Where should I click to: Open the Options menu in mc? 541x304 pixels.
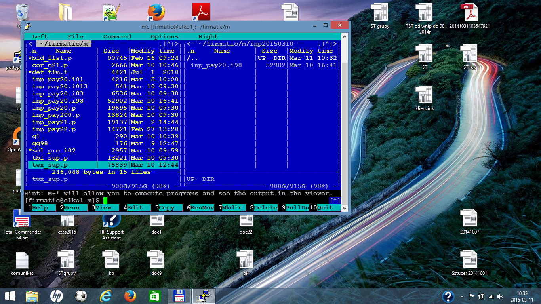(x=164, y=36)
